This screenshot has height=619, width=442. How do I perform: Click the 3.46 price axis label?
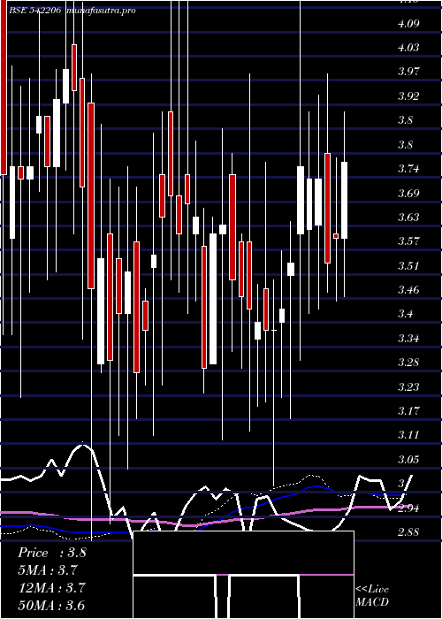tap(408, 290)
